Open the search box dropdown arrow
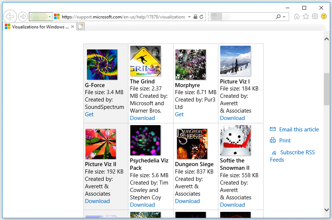Screen dimensions: 332x220 click(x=285, y=16)
